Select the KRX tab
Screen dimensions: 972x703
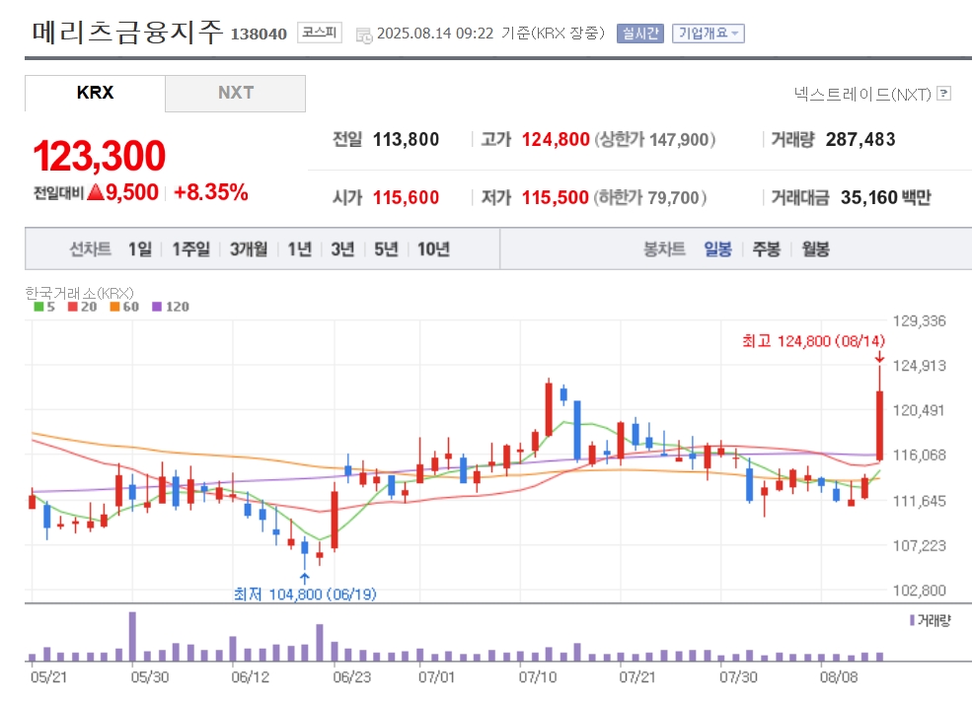coord(95,93)
